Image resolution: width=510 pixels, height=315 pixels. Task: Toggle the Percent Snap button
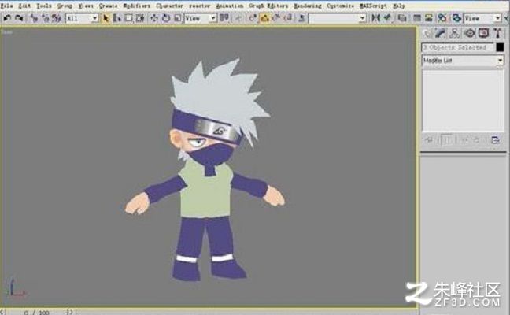276,18
